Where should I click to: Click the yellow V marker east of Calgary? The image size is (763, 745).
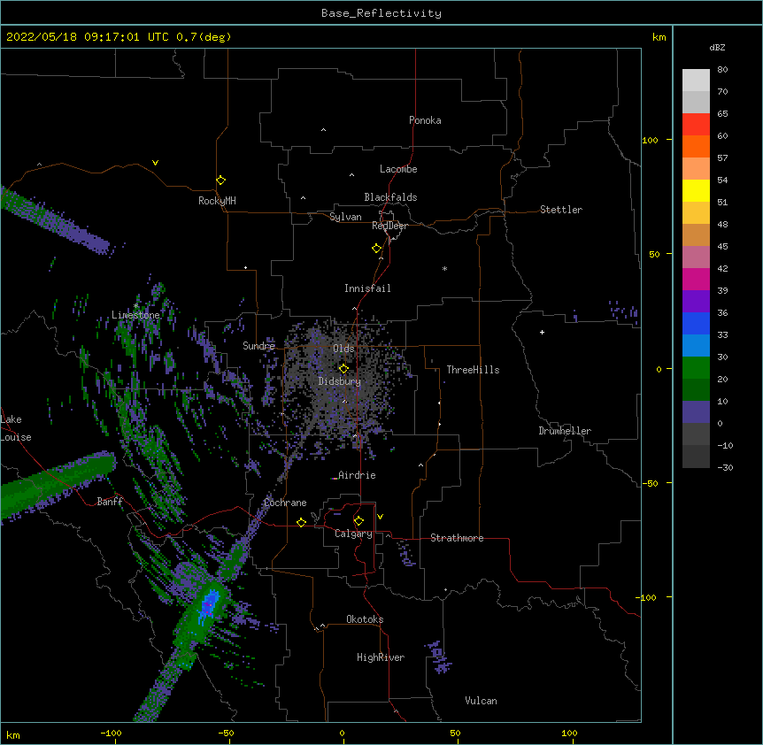[380, 517]
